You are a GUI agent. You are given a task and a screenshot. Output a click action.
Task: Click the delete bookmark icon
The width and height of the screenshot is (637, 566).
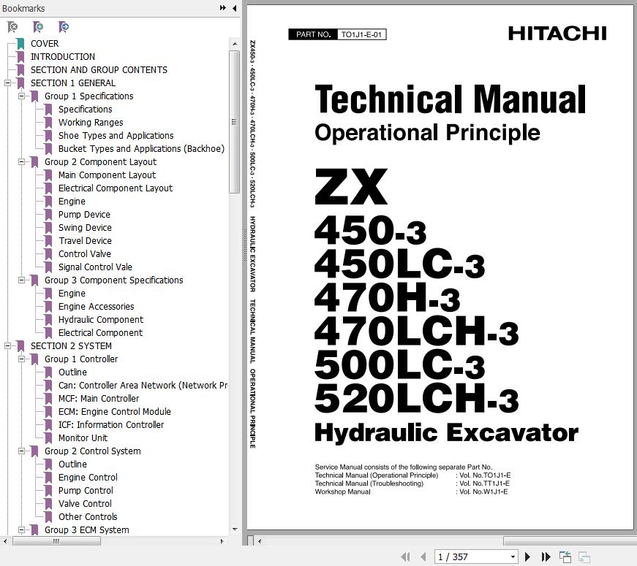tap(12, 27)
